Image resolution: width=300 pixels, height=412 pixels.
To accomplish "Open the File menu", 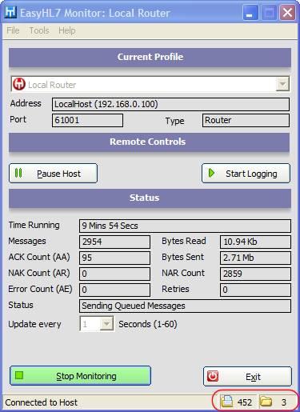I will 13,30.
